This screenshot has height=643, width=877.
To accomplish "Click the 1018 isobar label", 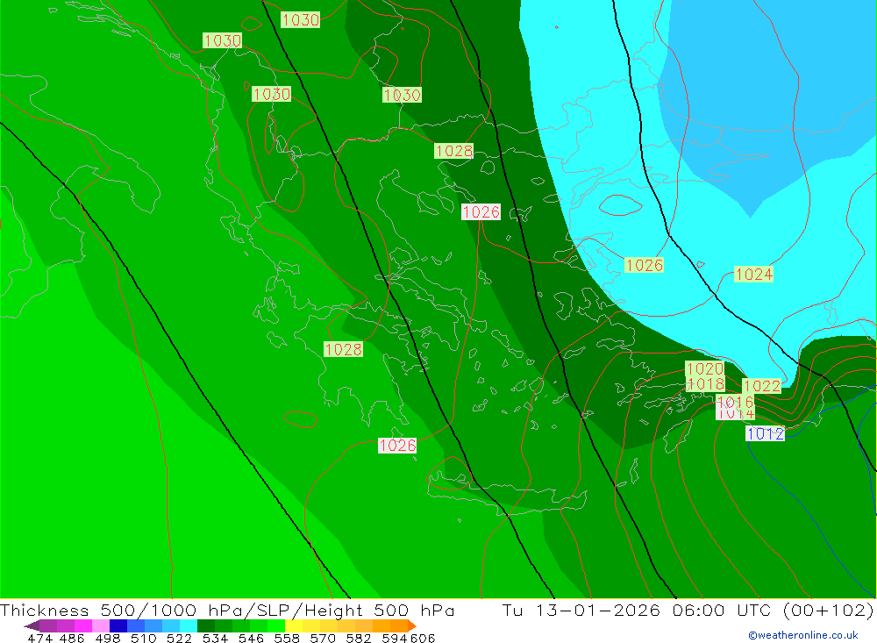I will [x=705, y=384].
